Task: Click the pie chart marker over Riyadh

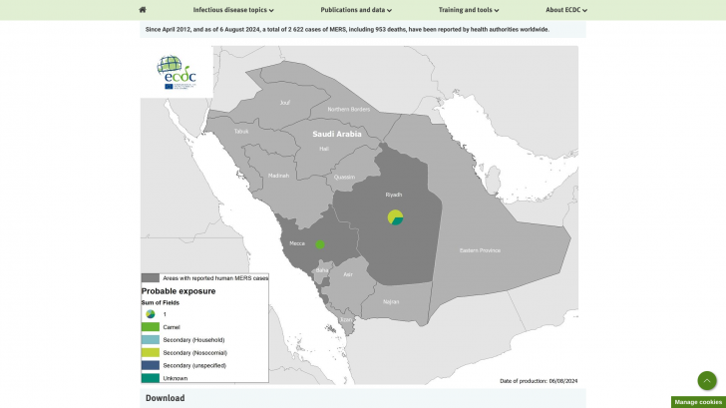Action: click(396, 217)
